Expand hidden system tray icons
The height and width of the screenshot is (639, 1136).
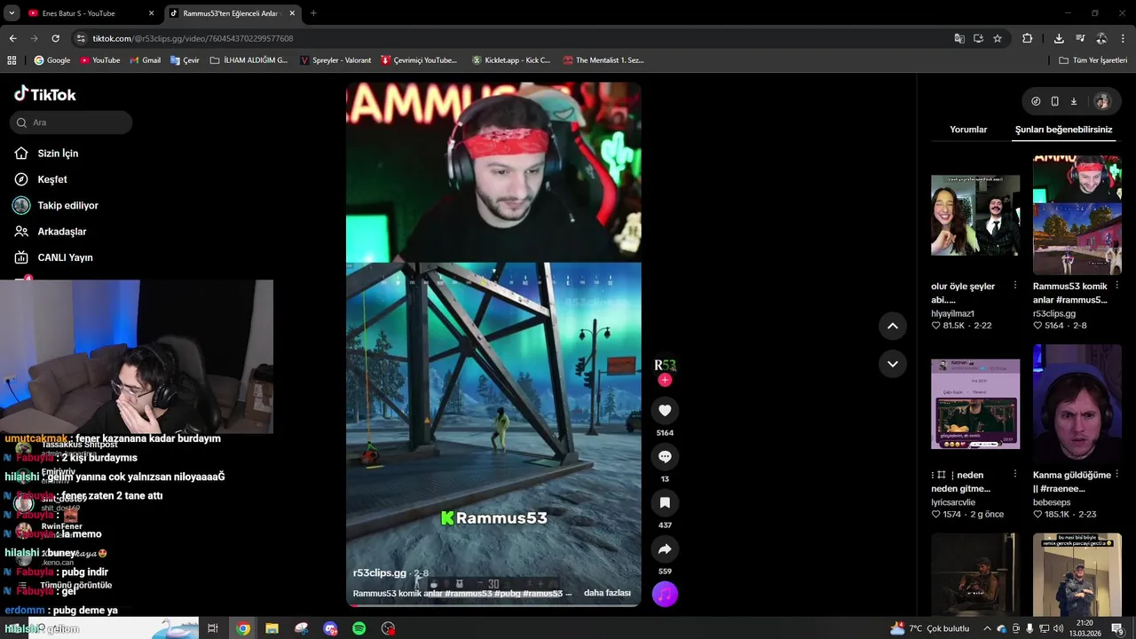point(987,628)
